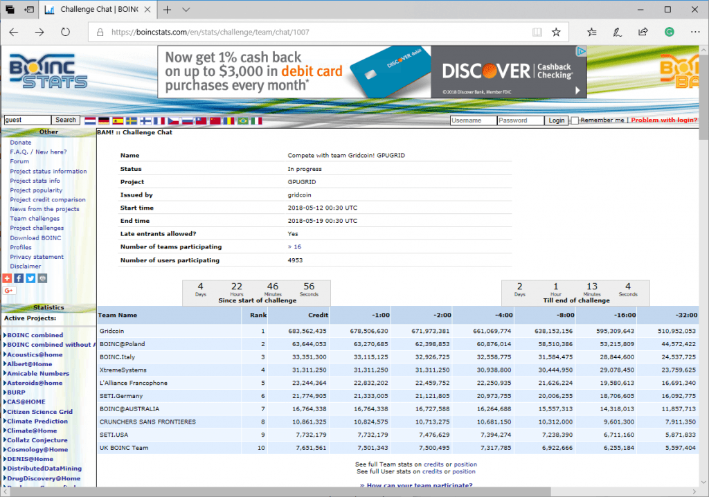Screen dimensions: 709x497
Task: Click the Taiwan flag
Action: point(201,120)
